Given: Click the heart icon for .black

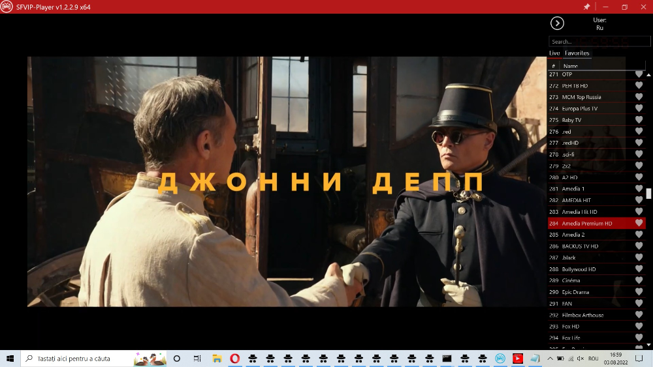Looking at the screenshot, I should [x=639, y=257].
